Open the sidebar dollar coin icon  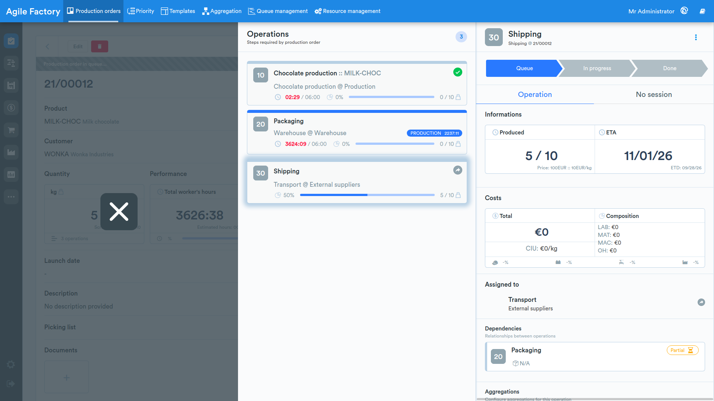point(11,108)
